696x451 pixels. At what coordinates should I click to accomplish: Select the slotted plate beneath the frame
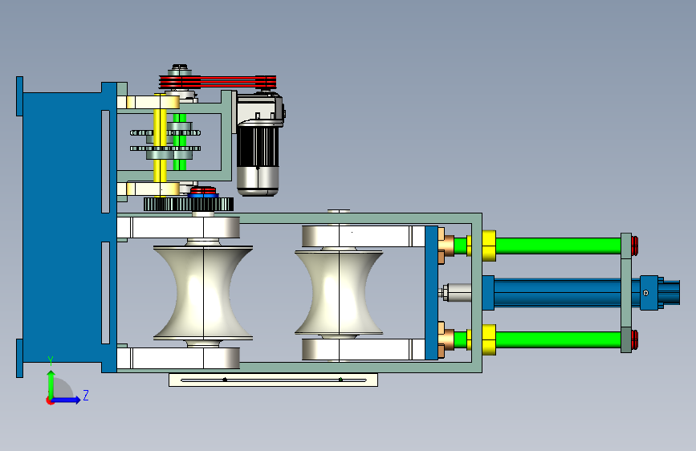click(273, 380)
